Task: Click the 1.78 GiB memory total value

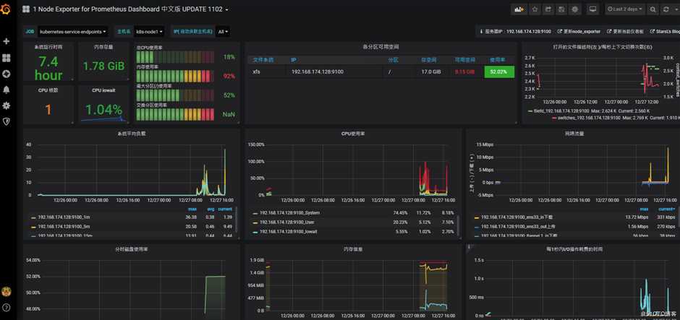Action: click(103, 66)
